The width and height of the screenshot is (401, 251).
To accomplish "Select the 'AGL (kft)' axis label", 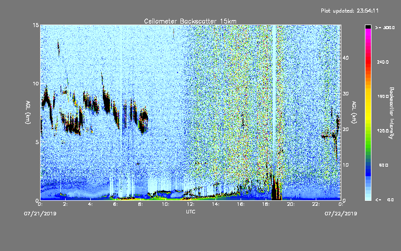I will point(354,112).
